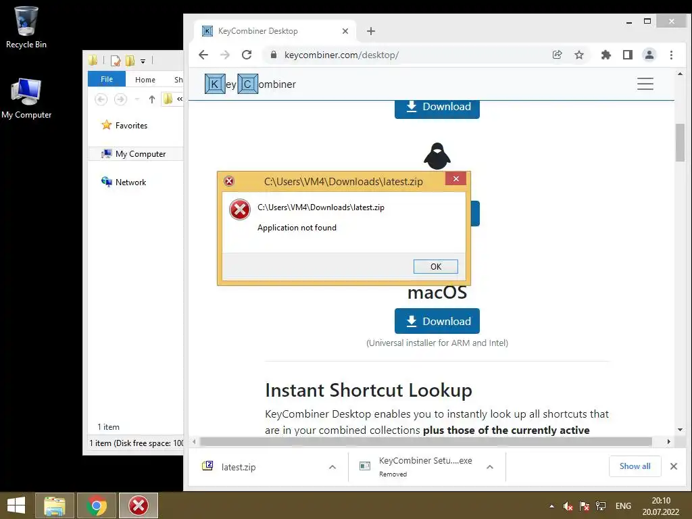Screen dimensions: 692x519
Task: Select the error dialog taskbar item
Action: point(139,505)
